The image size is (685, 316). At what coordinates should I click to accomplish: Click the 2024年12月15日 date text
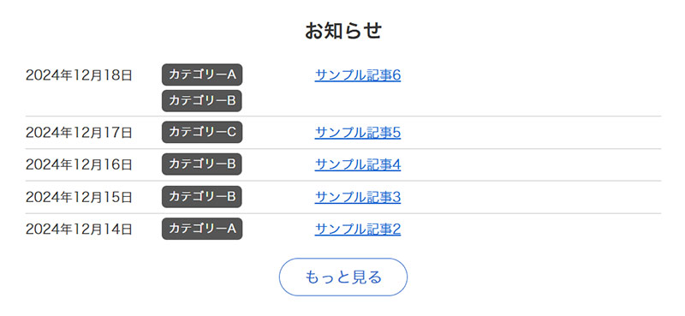79,197
